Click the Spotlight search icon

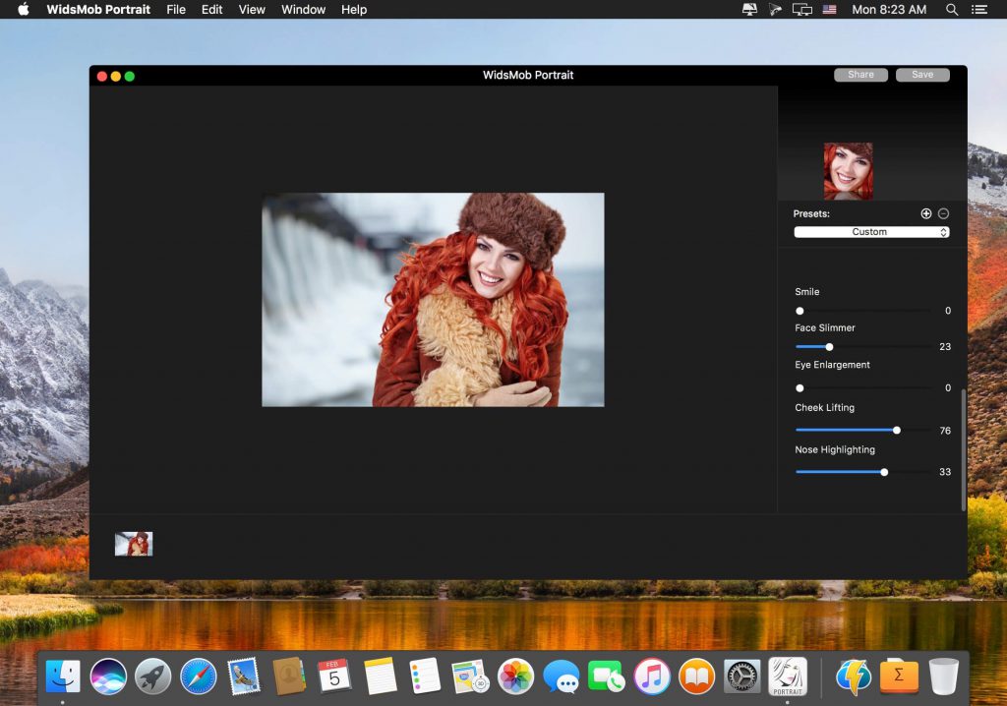coord(951,10)
